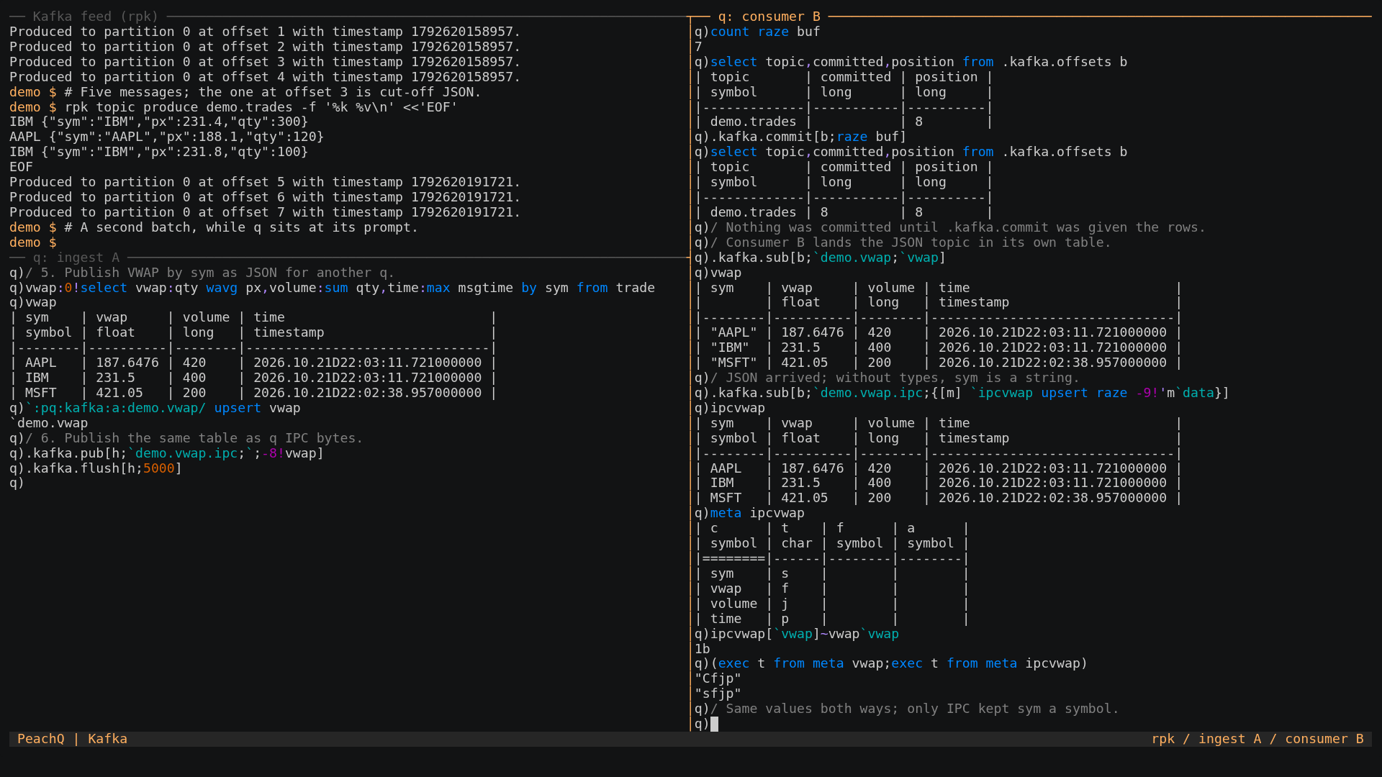Viewport: 1382px width, 777px height.
Task: Click 'rpk / ingest A / consumer B' status text
Action: (x=1257, y=739)
